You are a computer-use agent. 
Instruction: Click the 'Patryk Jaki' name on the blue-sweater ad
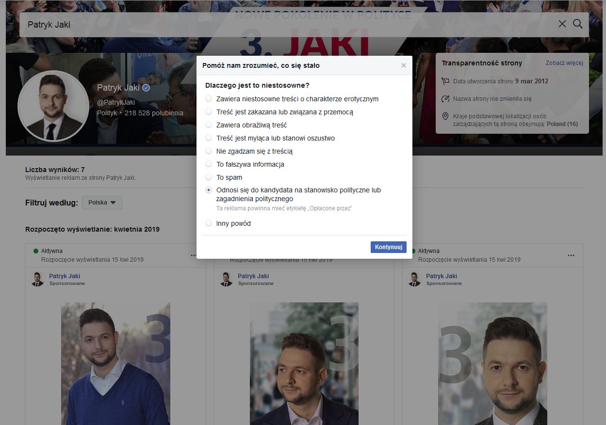[65, 276]
